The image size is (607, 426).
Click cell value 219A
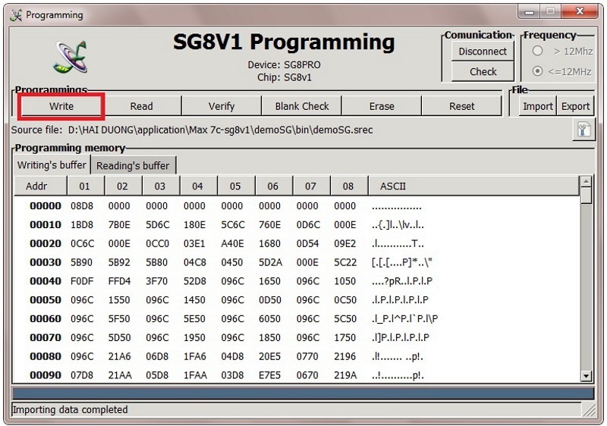pyautogui.click(x=345, y=375)
